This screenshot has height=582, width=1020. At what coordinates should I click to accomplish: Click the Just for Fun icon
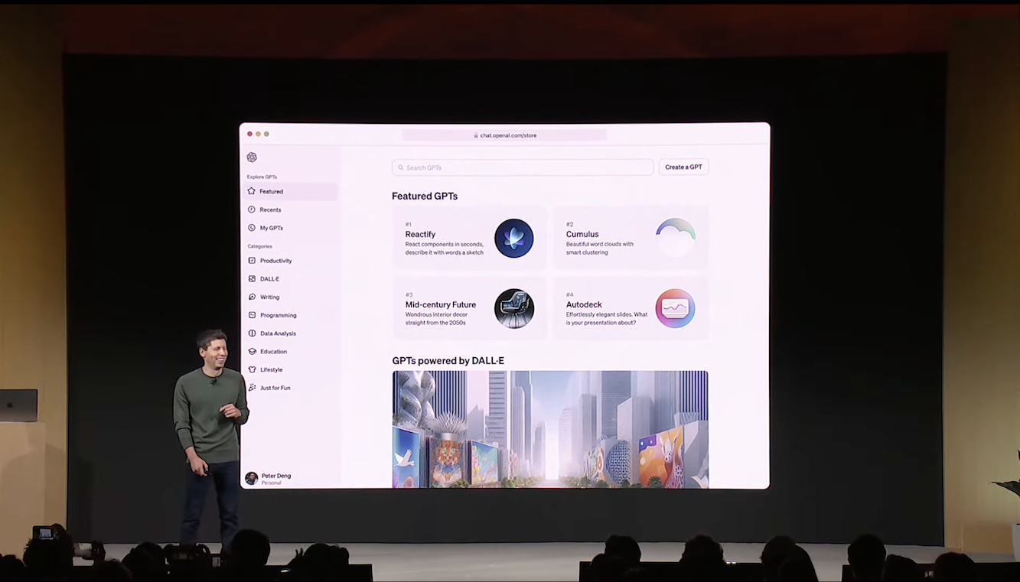pos(253,388)
